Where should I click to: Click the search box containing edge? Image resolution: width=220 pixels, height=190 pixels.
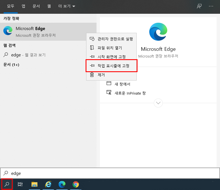[x=110, y=173]
